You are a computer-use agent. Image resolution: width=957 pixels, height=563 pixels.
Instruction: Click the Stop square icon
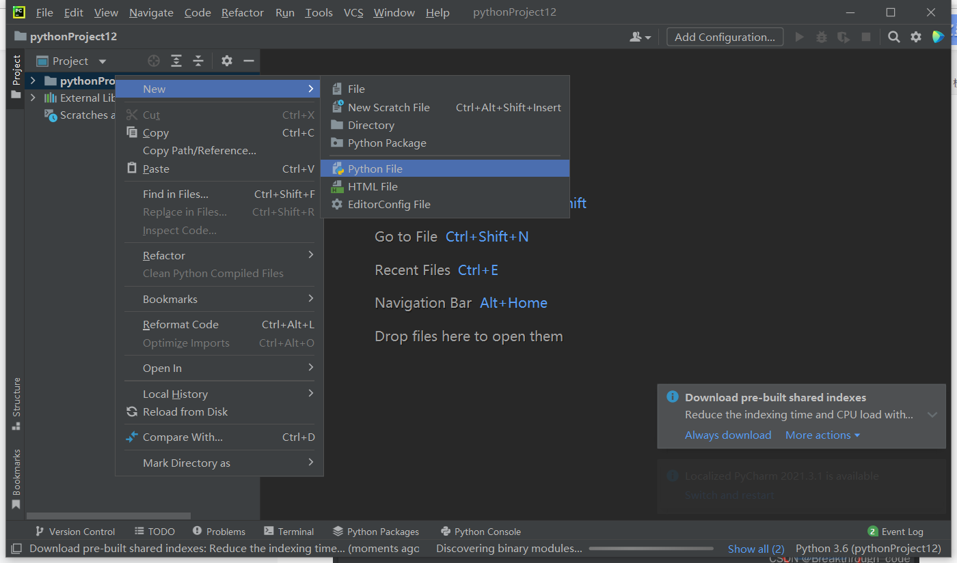(866, 37)
